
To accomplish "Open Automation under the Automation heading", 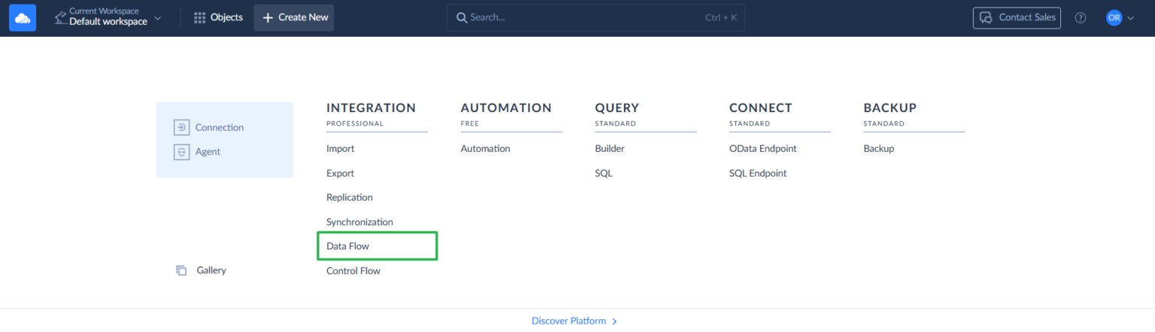I will pos(485,149).
